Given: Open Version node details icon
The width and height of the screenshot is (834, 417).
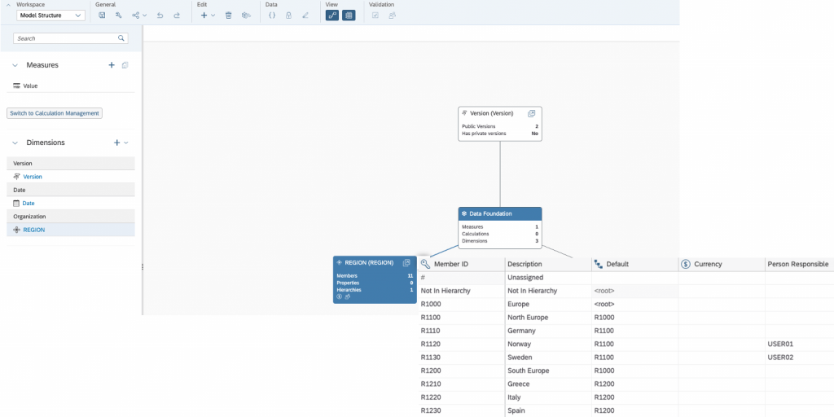Looking at the screenshot, I should 531,113.
